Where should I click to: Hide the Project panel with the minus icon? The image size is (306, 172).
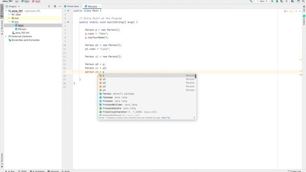[60, 6]
